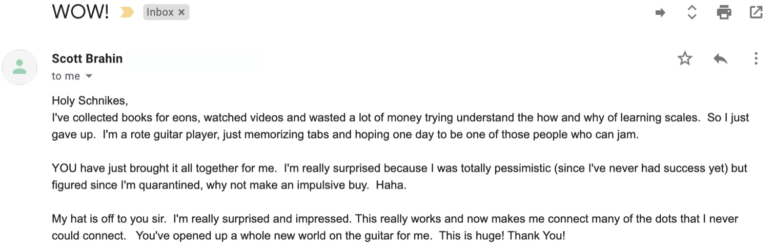Click the right arrow icon beside the chevrons
774x250 pixels.
661,13
